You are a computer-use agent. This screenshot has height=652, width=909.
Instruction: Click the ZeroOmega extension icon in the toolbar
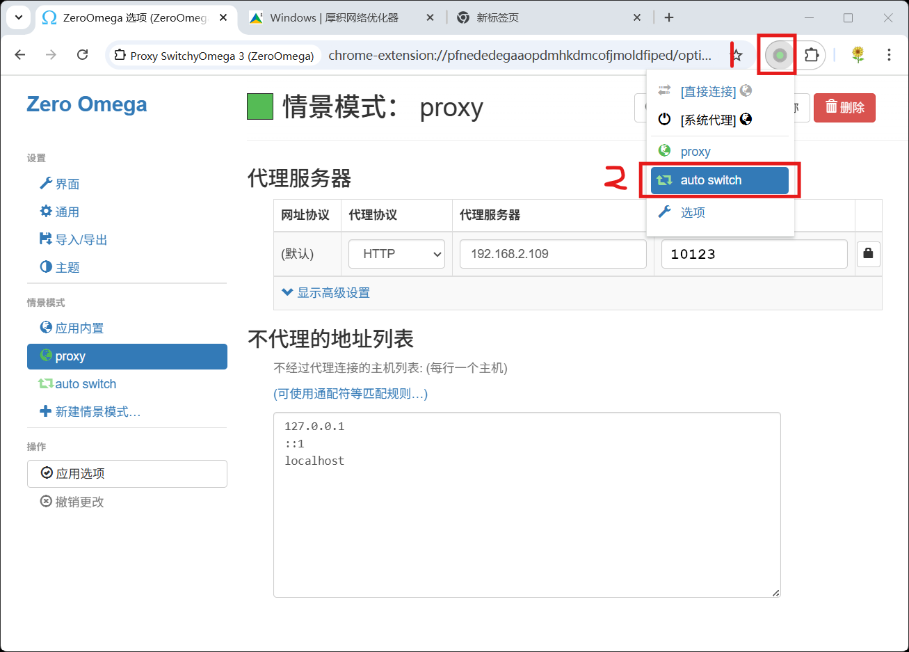click(x=777, y=54)
